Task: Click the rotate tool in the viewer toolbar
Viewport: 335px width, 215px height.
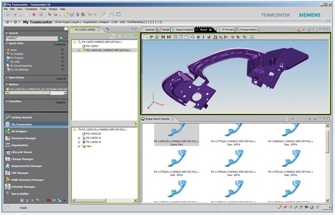Action: click(x=193, y=37)
